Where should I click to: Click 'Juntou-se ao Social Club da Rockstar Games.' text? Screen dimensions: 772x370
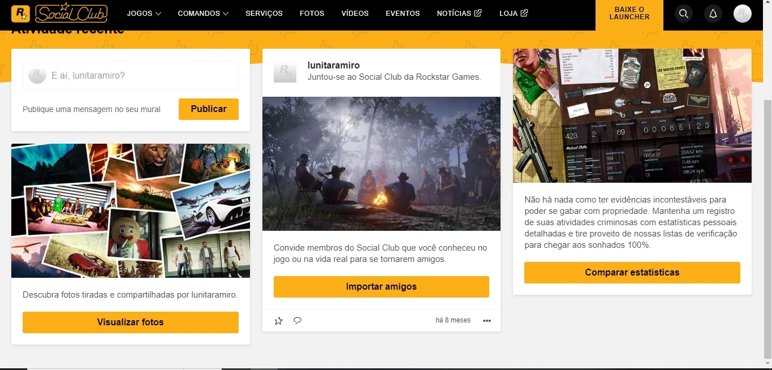(x=394, y=77)
